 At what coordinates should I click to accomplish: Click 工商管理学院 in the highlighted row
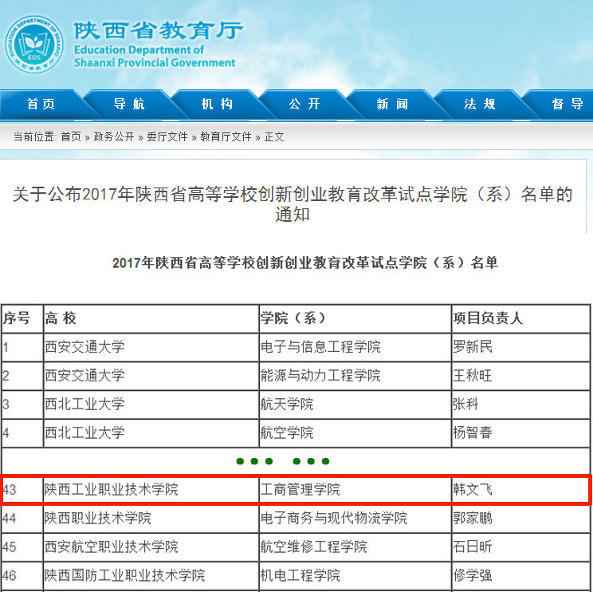pyautogui.click(x=300, y=490)
